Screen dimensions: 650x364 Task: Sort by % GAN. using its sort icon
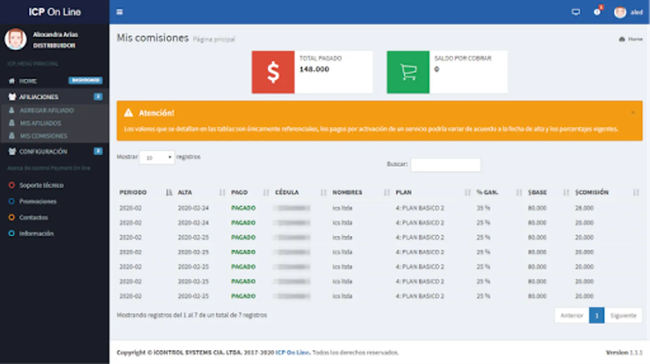coord(519,193)
